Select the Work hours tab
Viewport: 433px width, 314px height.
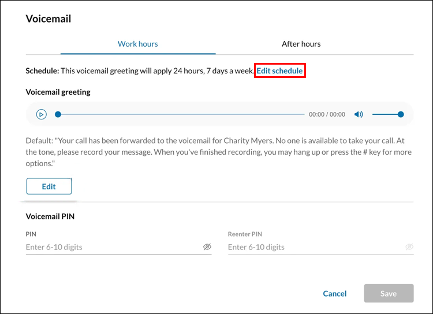(x=138, y=44)
